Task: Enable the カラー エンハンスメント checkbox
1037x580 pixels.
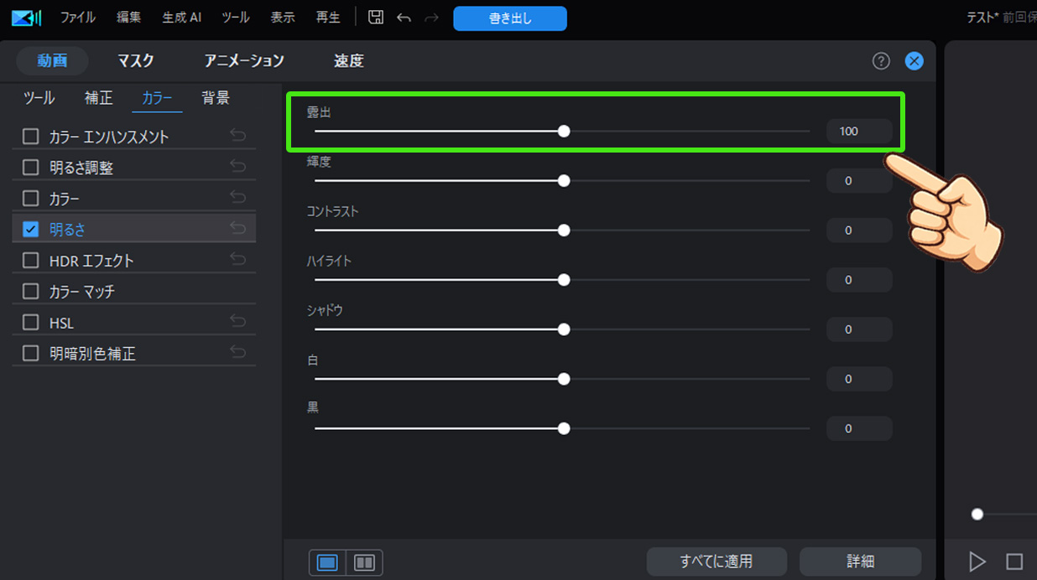Action: (29, 136)
